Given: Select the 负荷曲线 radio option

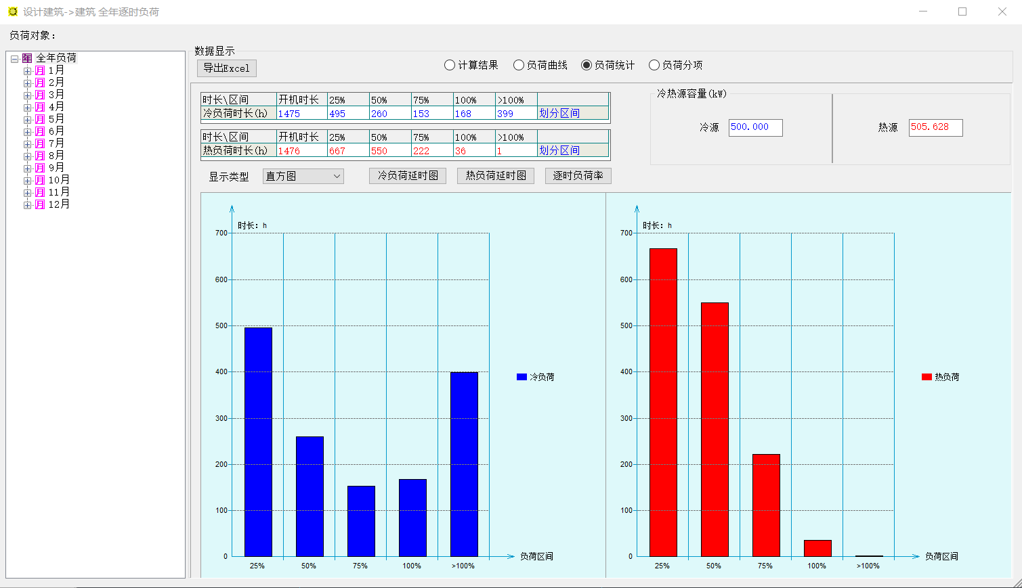Looking at the screenshot, I should [519, 65].
